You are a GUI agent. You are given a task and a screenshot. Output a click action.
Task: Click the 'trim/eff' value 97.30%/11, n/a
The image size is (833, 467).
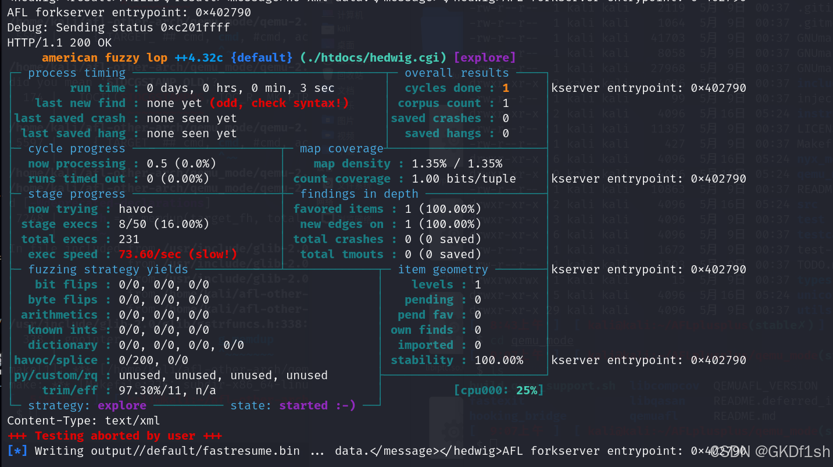[167, 390]
